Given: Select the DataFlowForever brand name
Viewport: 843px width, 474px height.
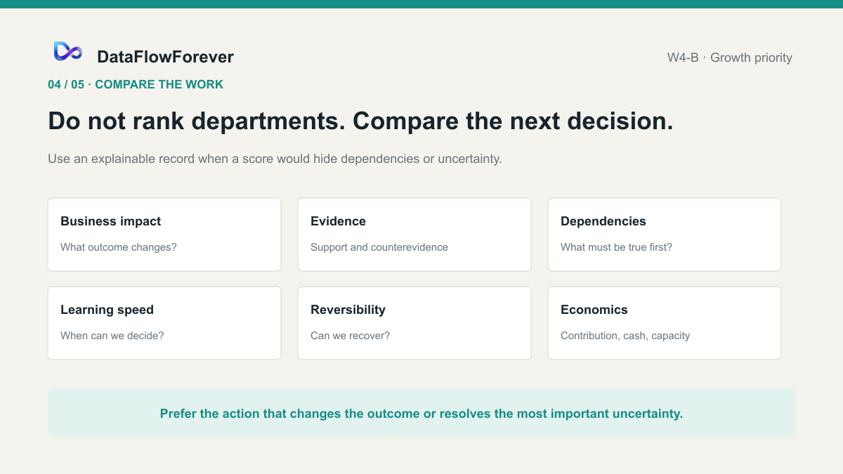Looking at the screenshot, I should point(165,57).
